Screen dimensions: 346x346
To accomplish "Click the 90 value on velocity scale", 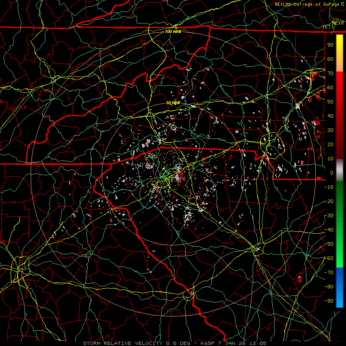I will pyautogui.click(x=330, y=45).
